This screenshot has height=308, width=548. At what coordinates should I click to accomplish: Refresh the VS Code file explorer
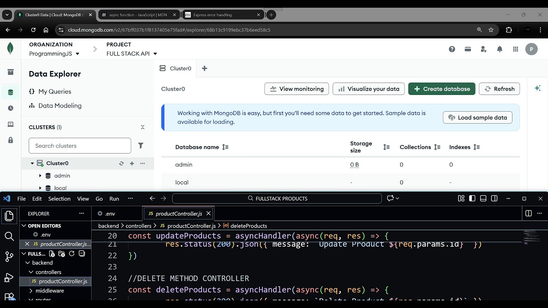point(72,254)
